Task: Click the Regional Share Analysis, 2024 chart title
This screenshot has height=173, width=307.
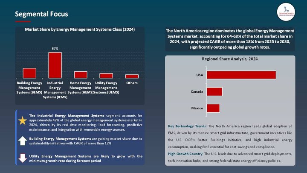Action: pyautogui.click(x=230, y=59)
